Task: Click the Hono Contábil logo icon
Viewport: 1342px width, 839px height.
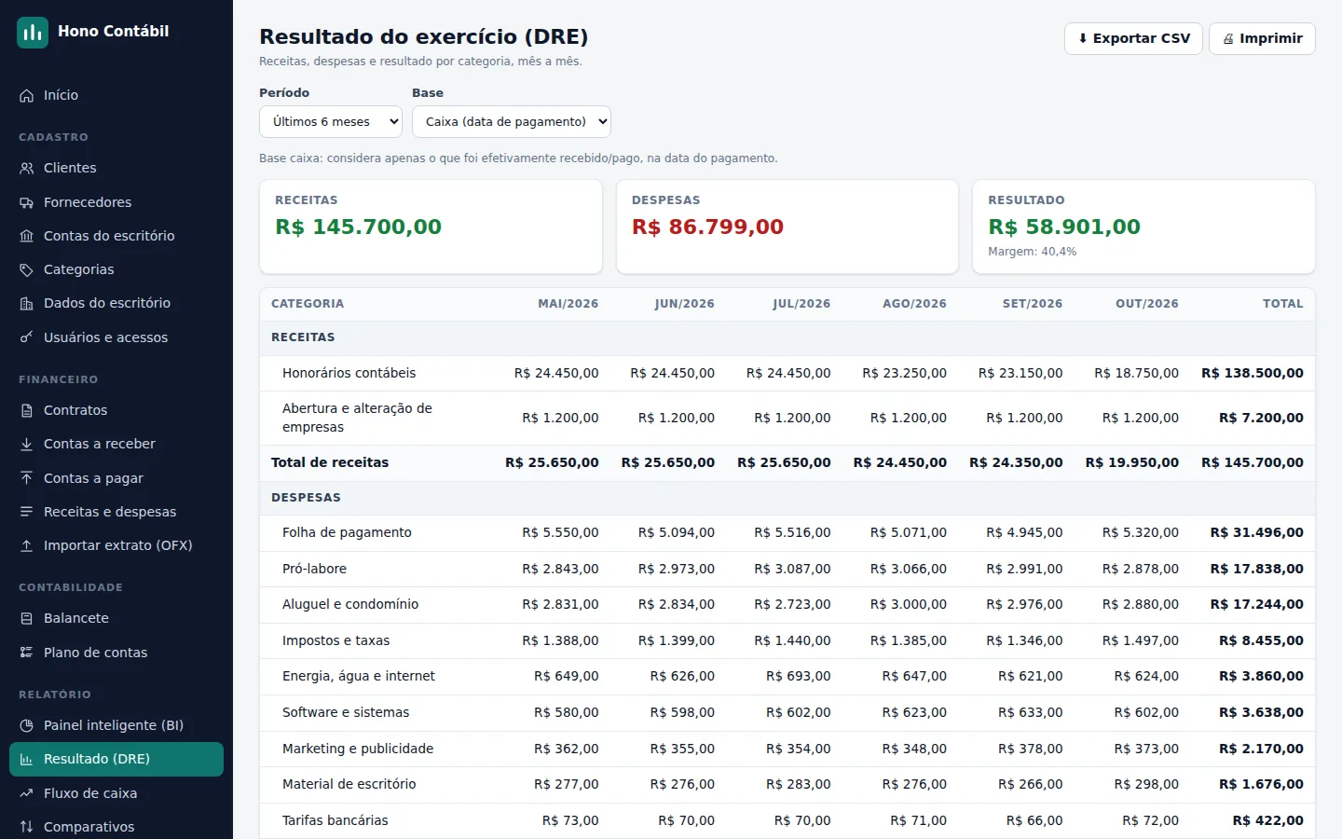Action: tap(33, 33)
